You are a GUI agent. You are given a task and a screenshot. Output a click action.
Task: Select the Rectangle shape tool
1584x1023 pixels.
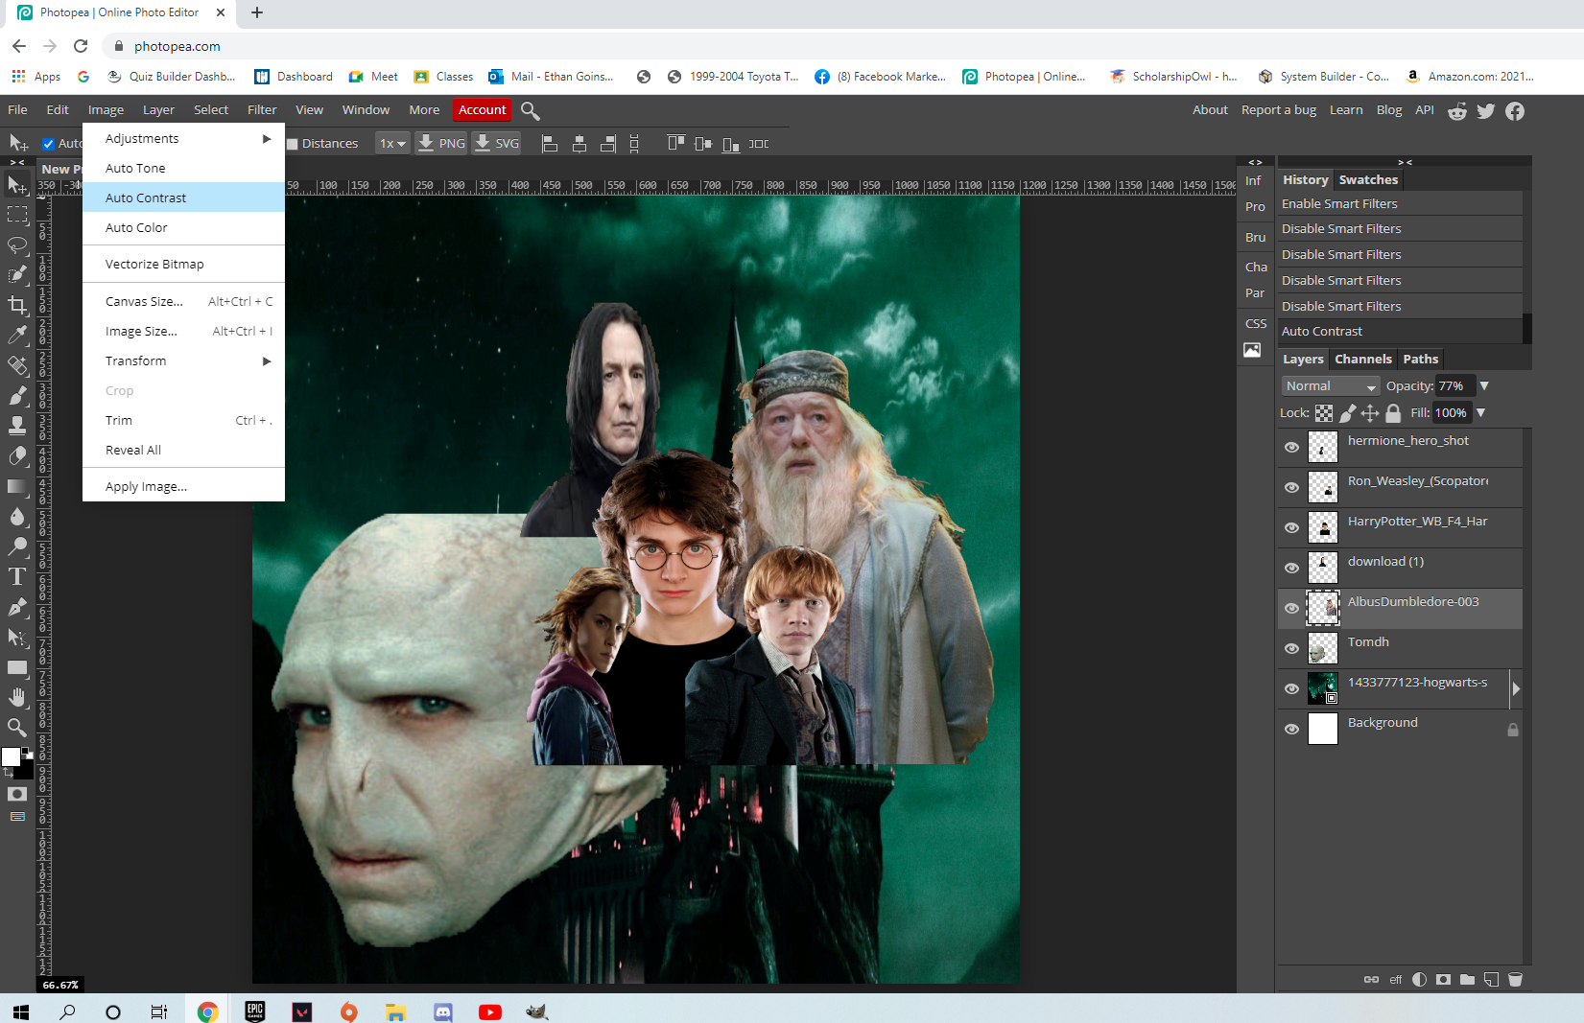17,667
